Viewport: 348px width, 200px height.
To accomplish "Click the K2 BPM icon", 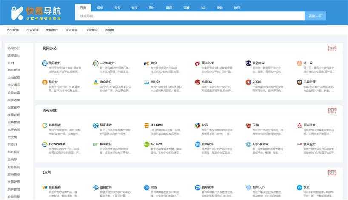I will [146, 144].
